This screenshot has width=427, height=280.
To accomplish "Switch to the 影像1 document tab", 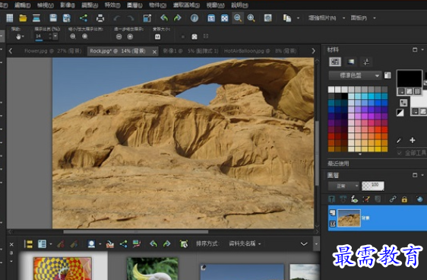I will [x=191, y=51].
